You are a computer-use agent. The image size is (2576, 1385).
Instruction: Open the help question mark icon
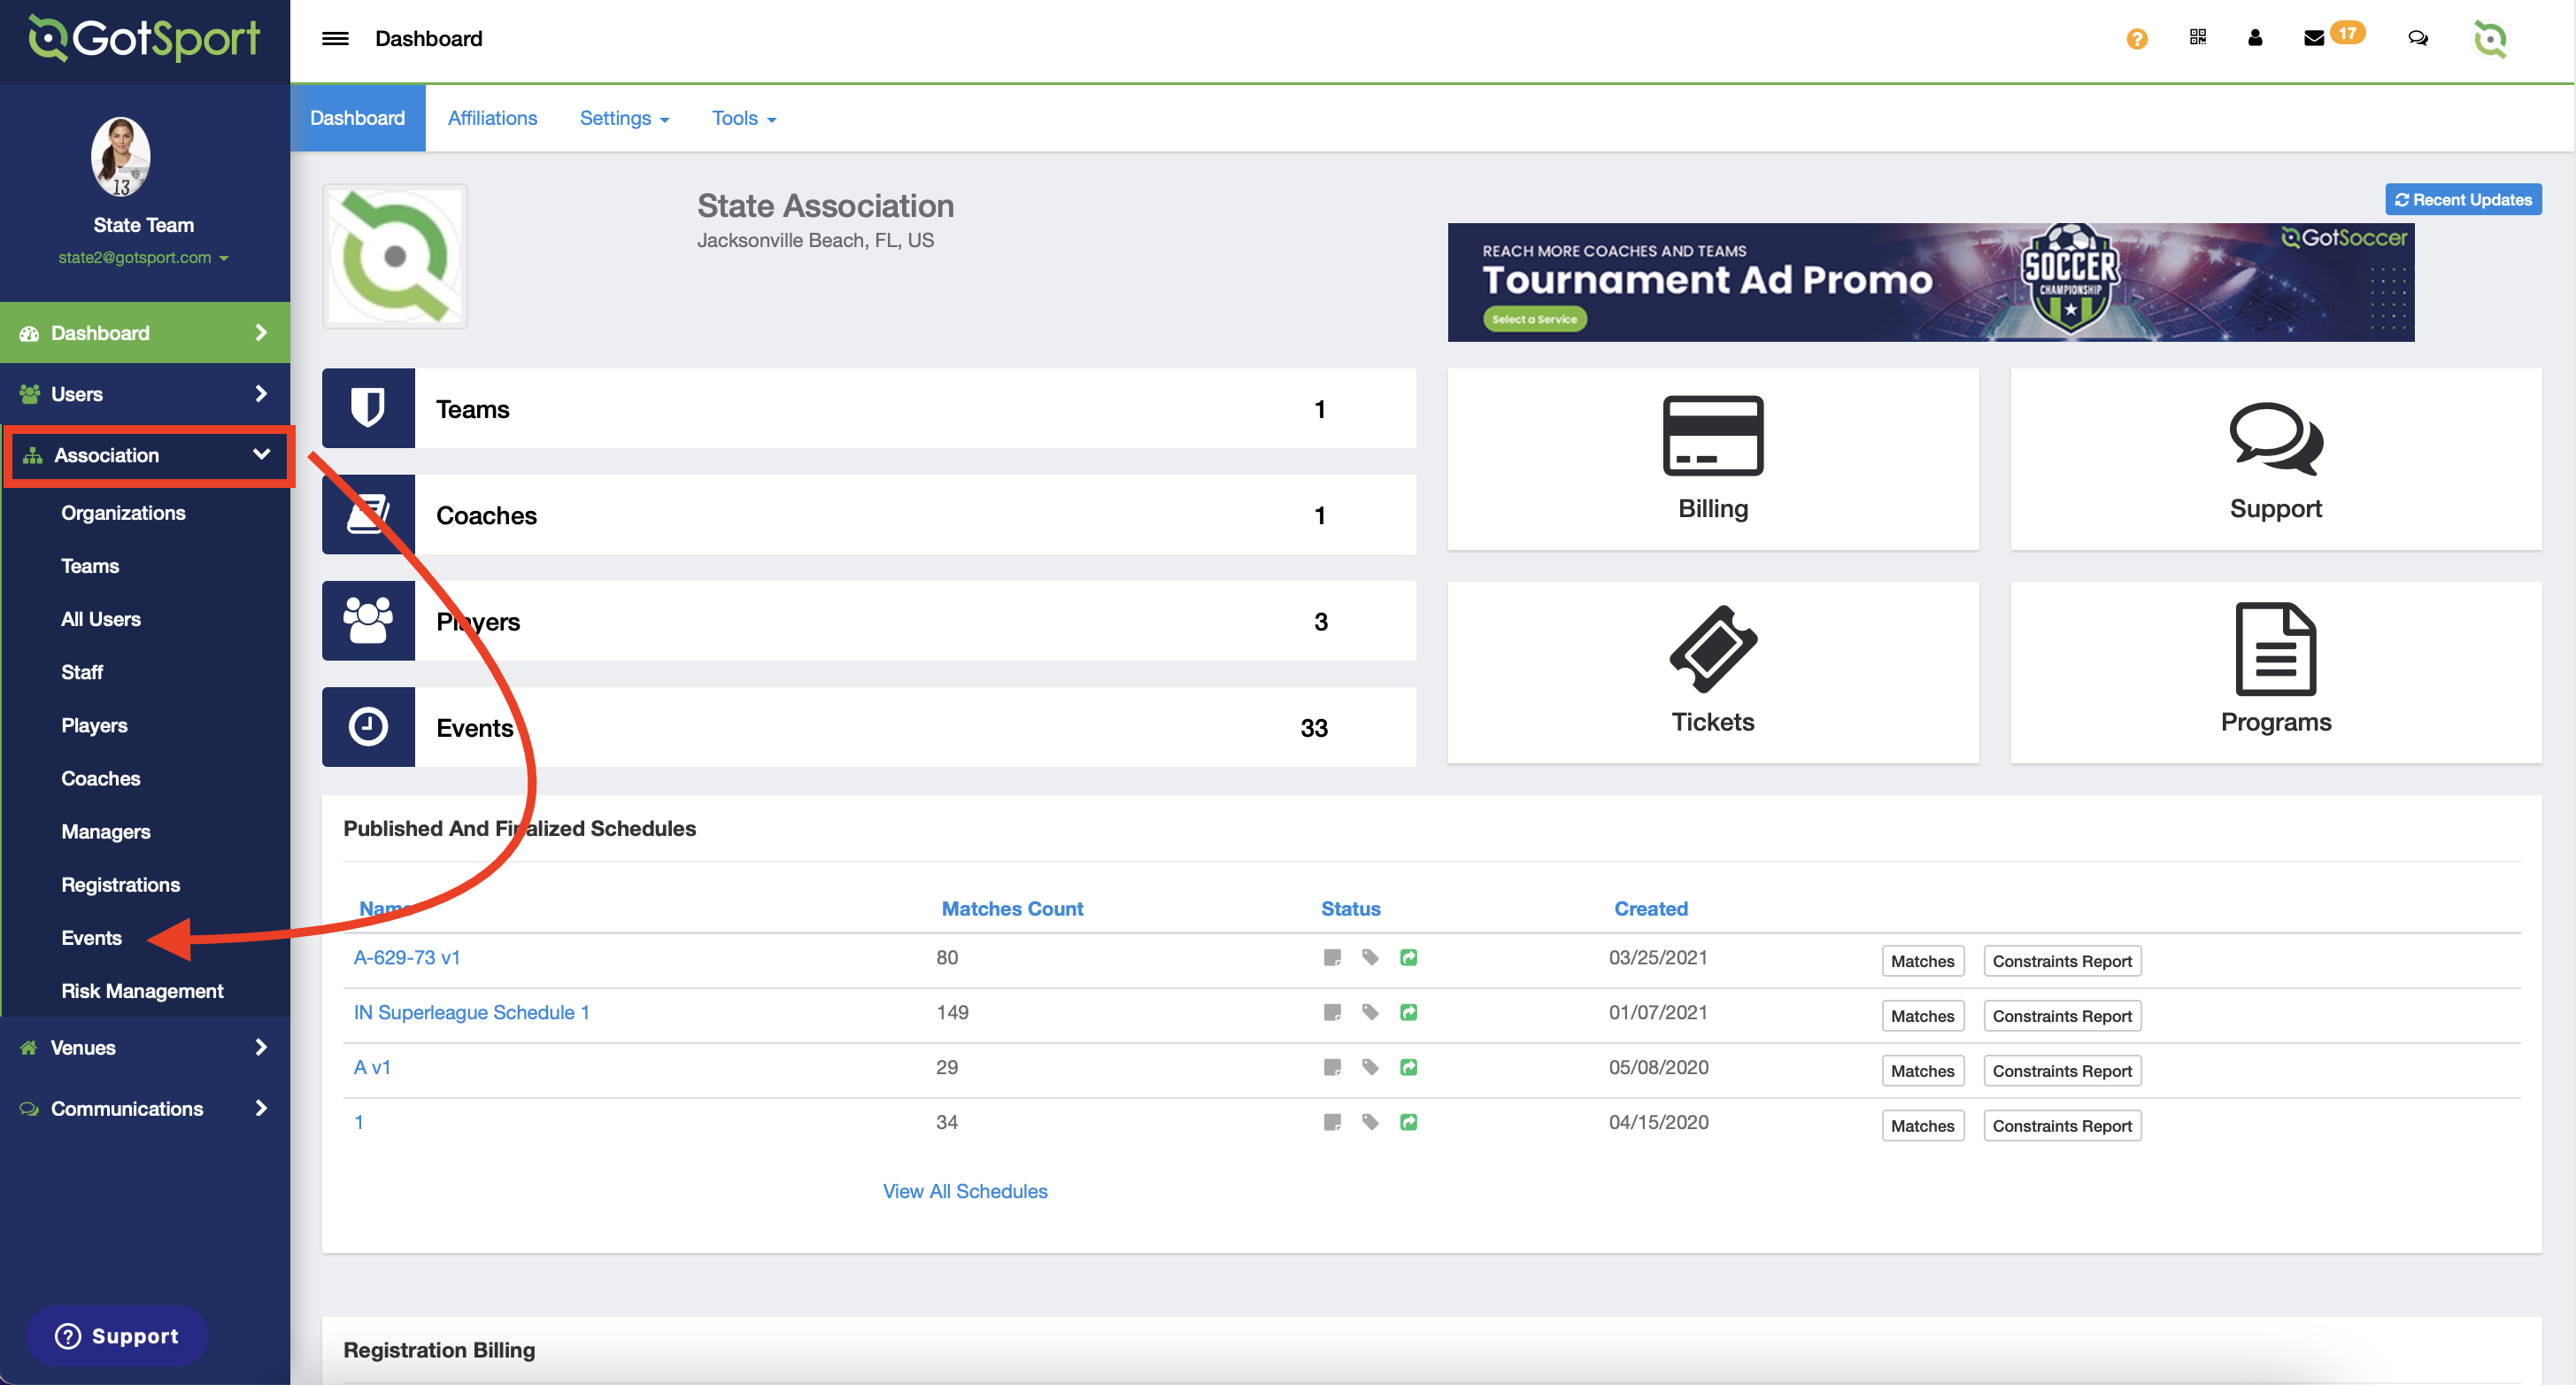[2136, 38]
